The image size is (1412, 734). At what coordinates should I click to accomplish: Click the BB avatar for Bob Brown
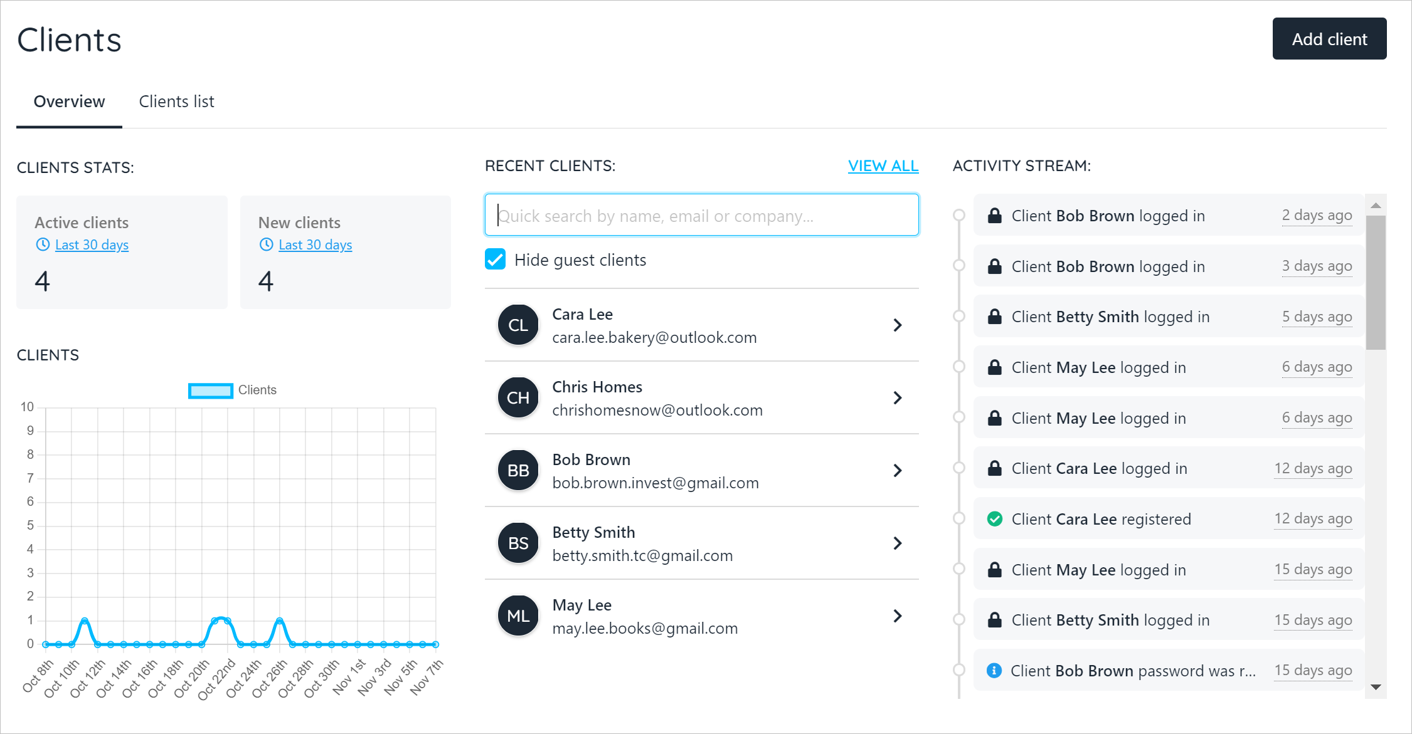tap(518, 470)
